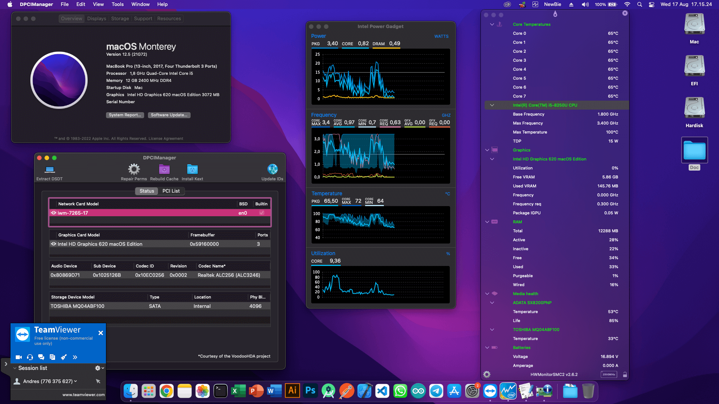719x404 pixels.
Task: Click Software Update button
Action: (169, 115)
